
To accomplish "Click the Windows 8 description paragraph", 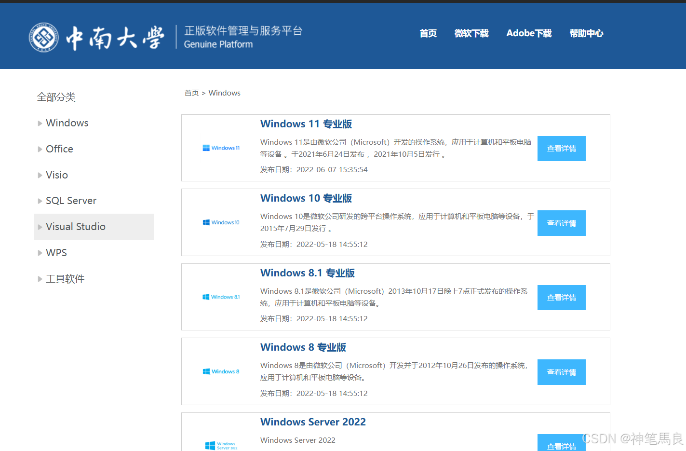I will (394, 371).
